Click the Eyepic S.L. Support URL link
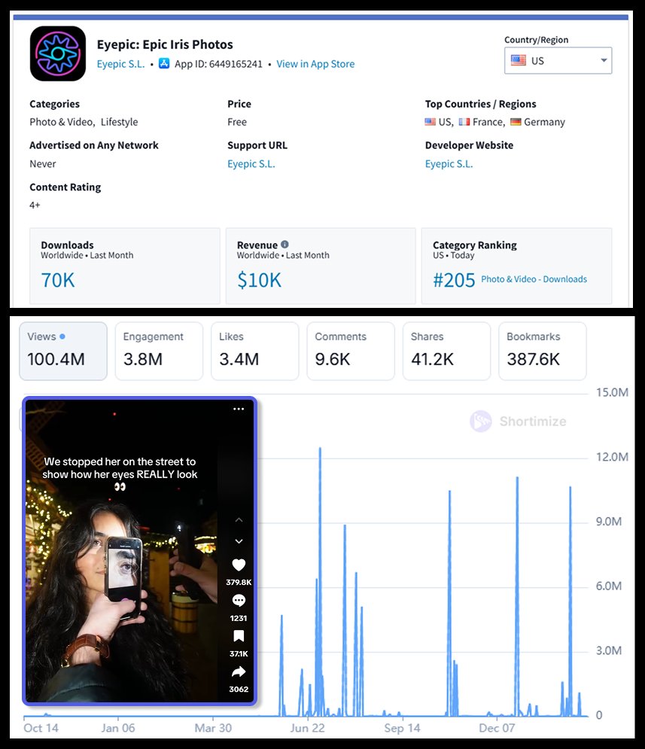Screen dimensions: 645x749 (x=251, y=164)
